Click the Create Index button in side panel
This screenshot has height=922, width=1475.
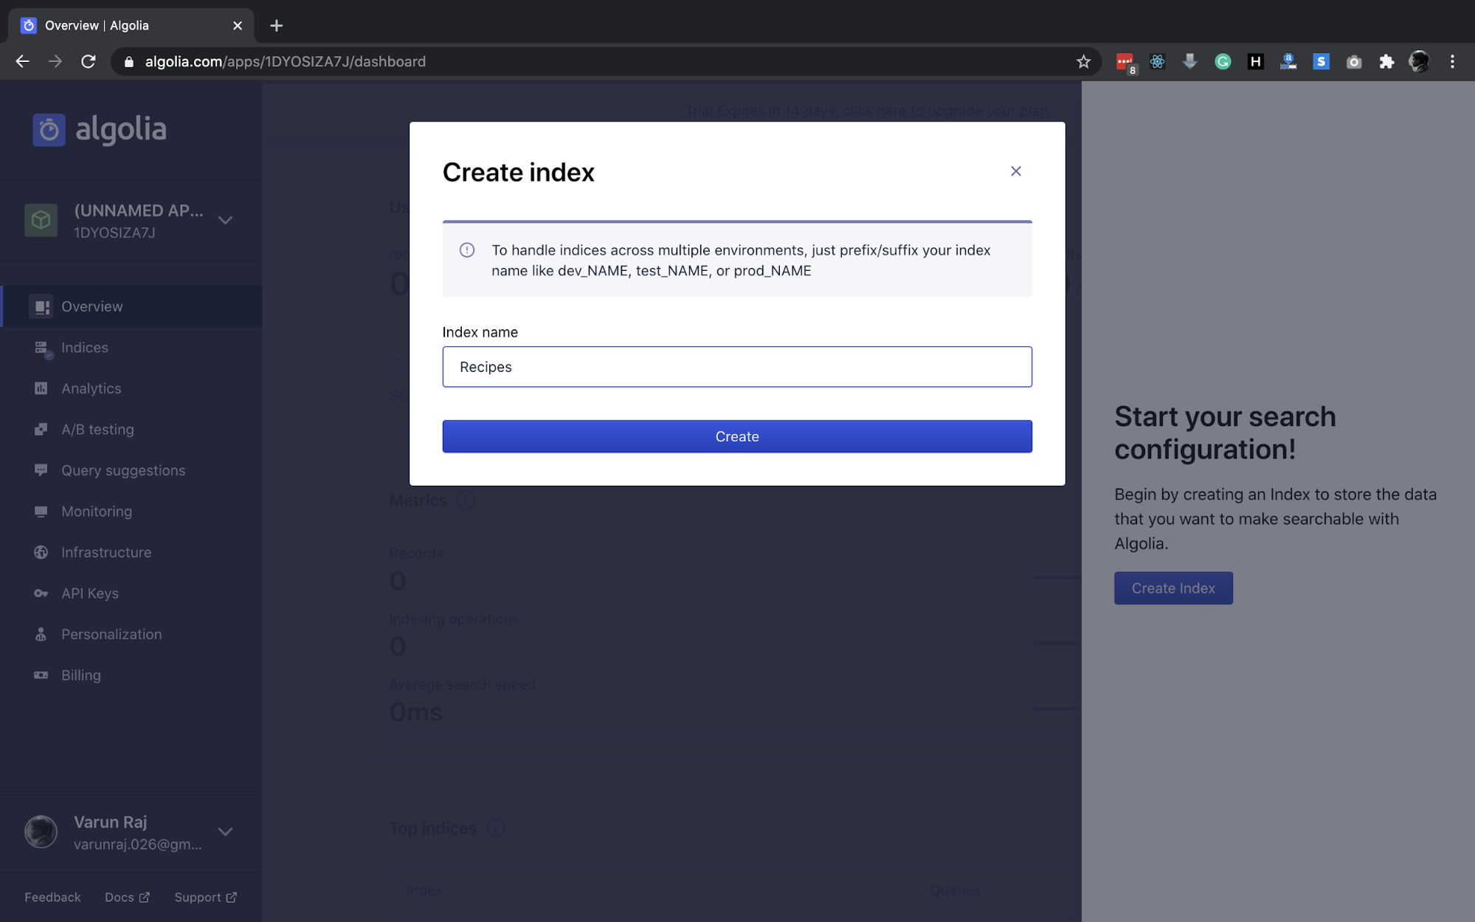click(1172, 588)
